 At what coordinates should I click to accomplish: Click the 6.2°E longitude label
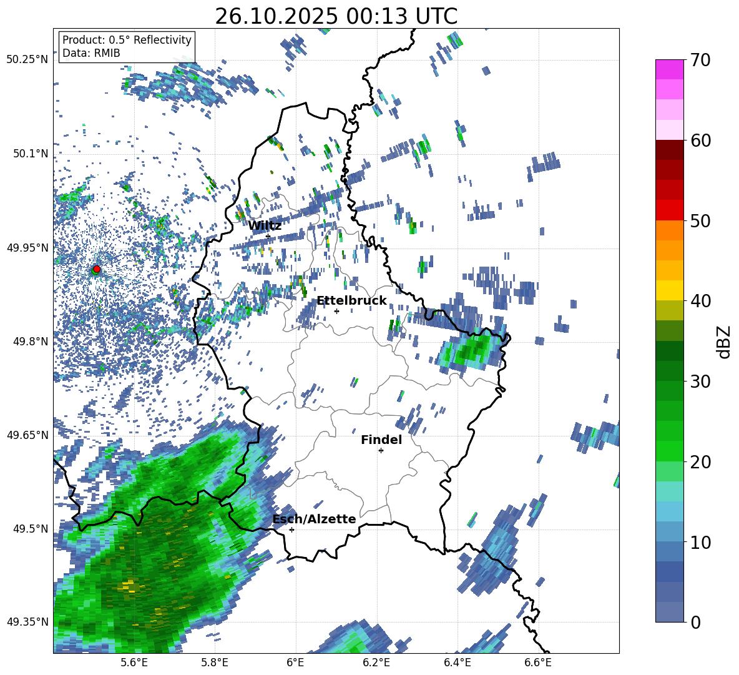tap(376, 663)
